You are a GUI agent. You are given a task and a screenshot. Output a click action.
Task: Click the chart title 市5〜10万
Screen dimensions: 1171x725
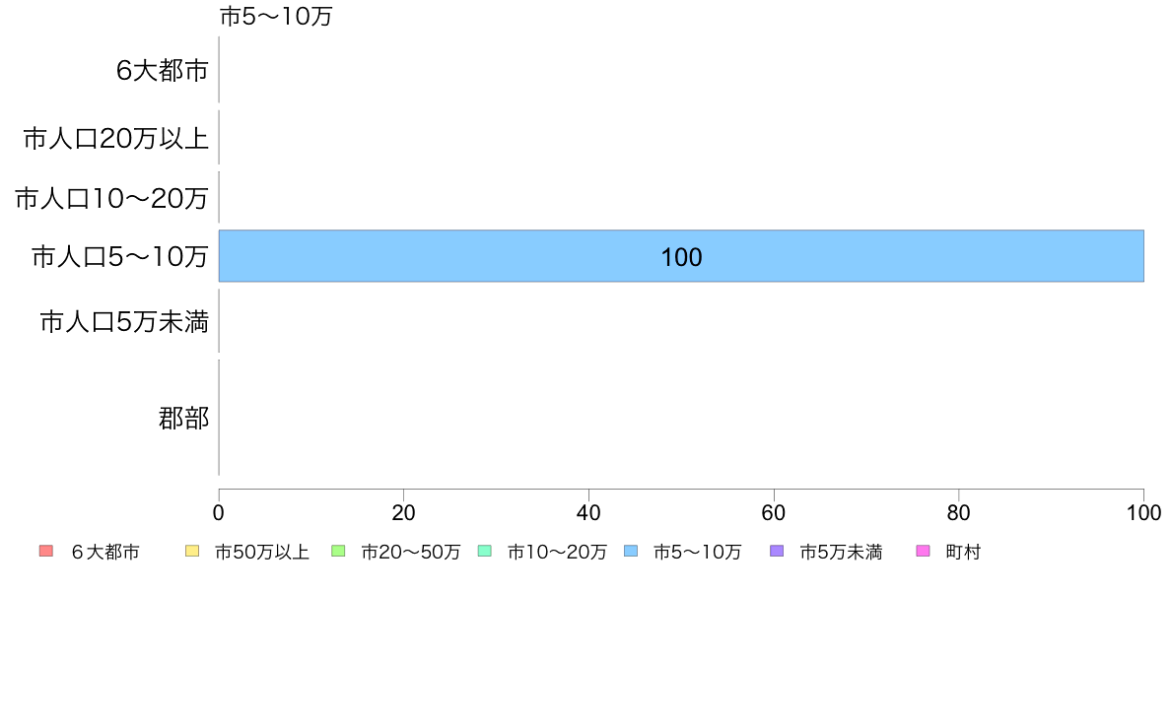(276, 17)
